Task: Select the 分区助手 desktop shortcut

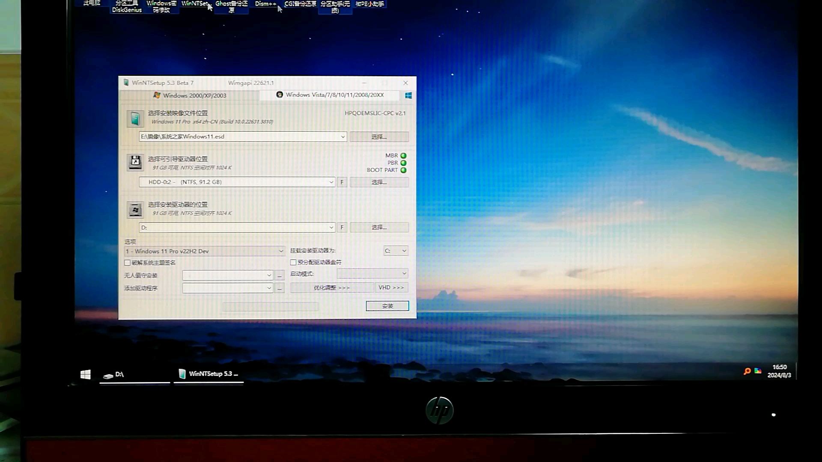Action: coord(335,6)
